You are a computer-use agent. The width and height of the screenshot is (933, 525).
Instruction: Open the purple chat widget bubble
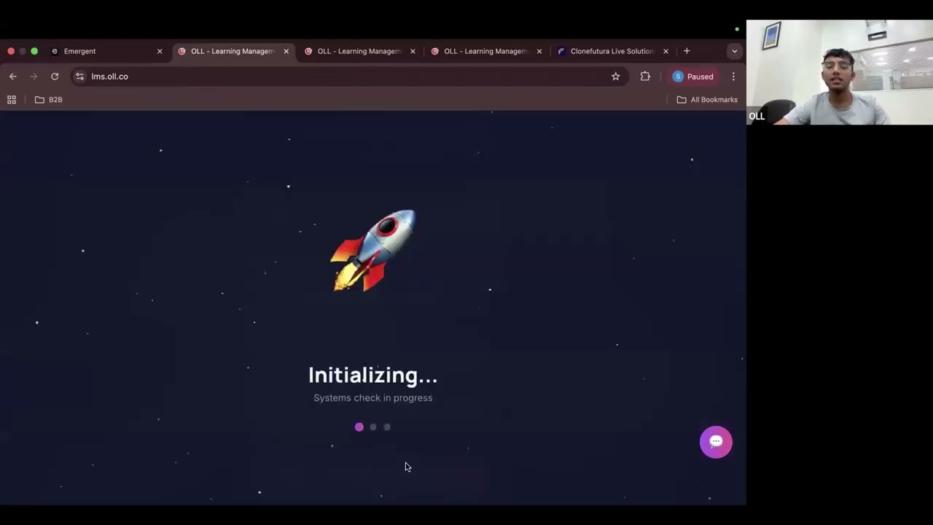716,442
